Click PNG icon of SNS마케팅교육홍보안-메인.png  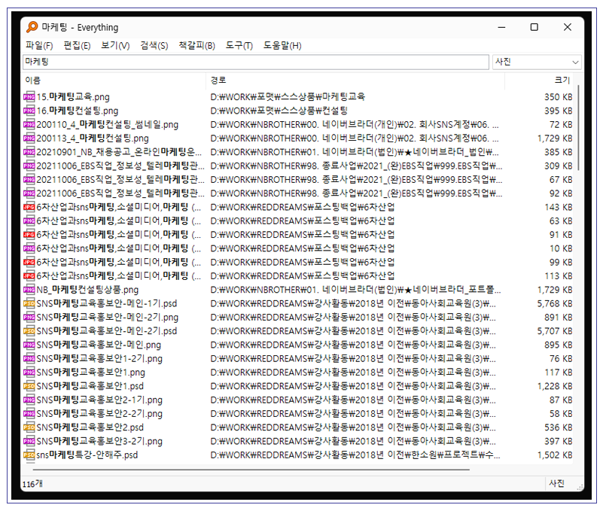[x=29, y=345]
